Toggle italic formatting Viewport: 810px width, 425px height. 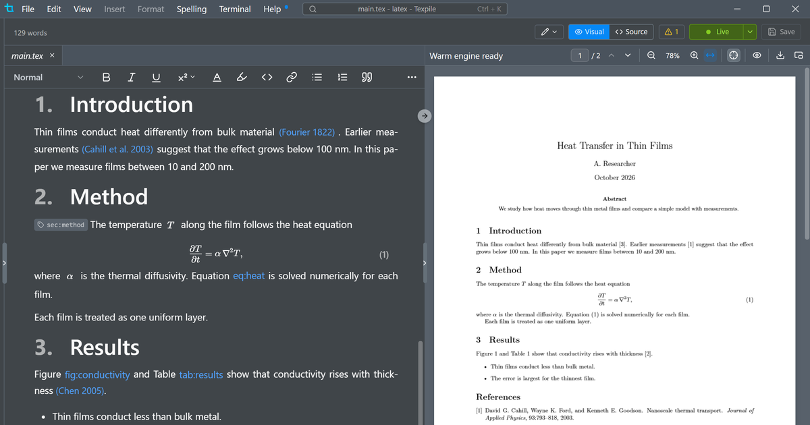point(131,78)
